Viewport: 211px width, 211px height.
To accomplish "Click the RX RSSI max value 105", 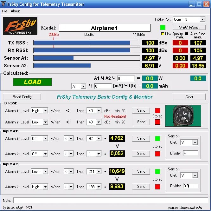I will point(198,50).
